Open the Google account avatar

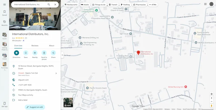pos(211,4)
